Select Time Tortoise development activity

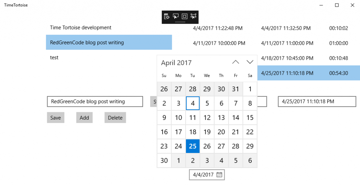pos(81,28)
